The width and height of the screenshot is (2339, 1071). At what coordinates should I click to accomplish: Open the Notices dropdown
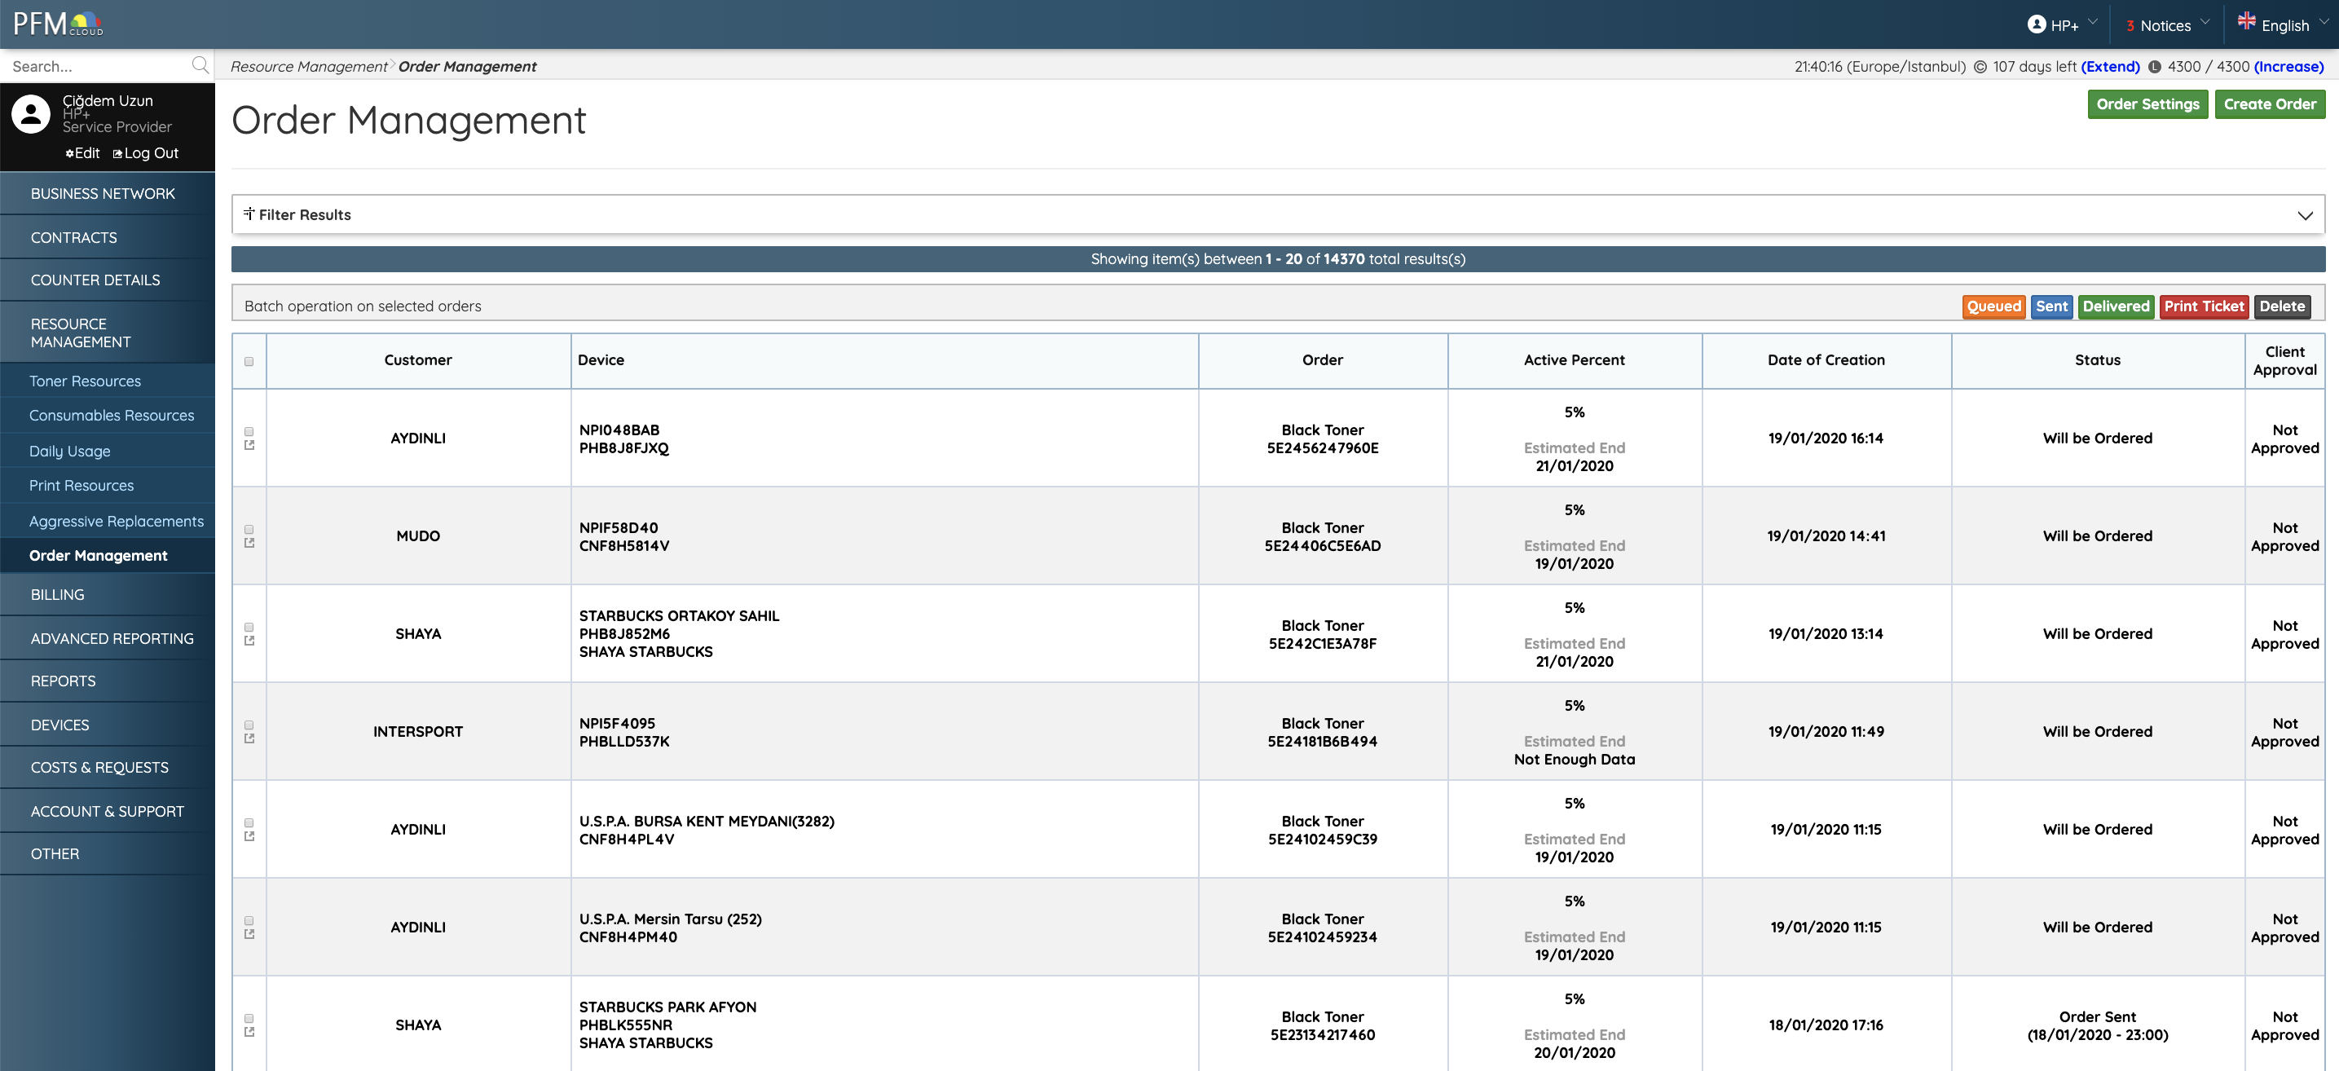[2167, 24]
